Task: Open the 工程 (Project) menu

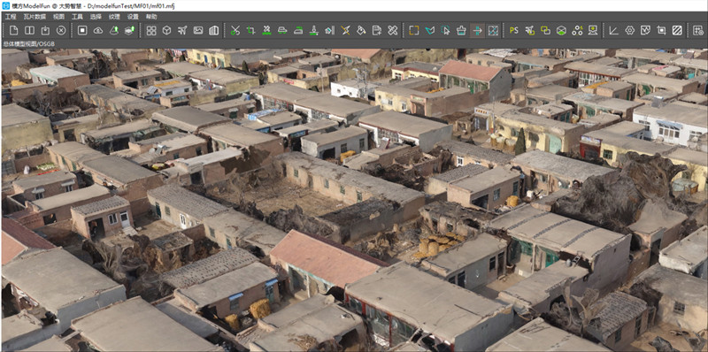Action: (x=11, y=17)
